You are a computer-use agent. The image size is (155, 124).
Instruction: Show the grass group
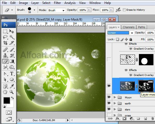pyautogui.click(x=109, y=115)
